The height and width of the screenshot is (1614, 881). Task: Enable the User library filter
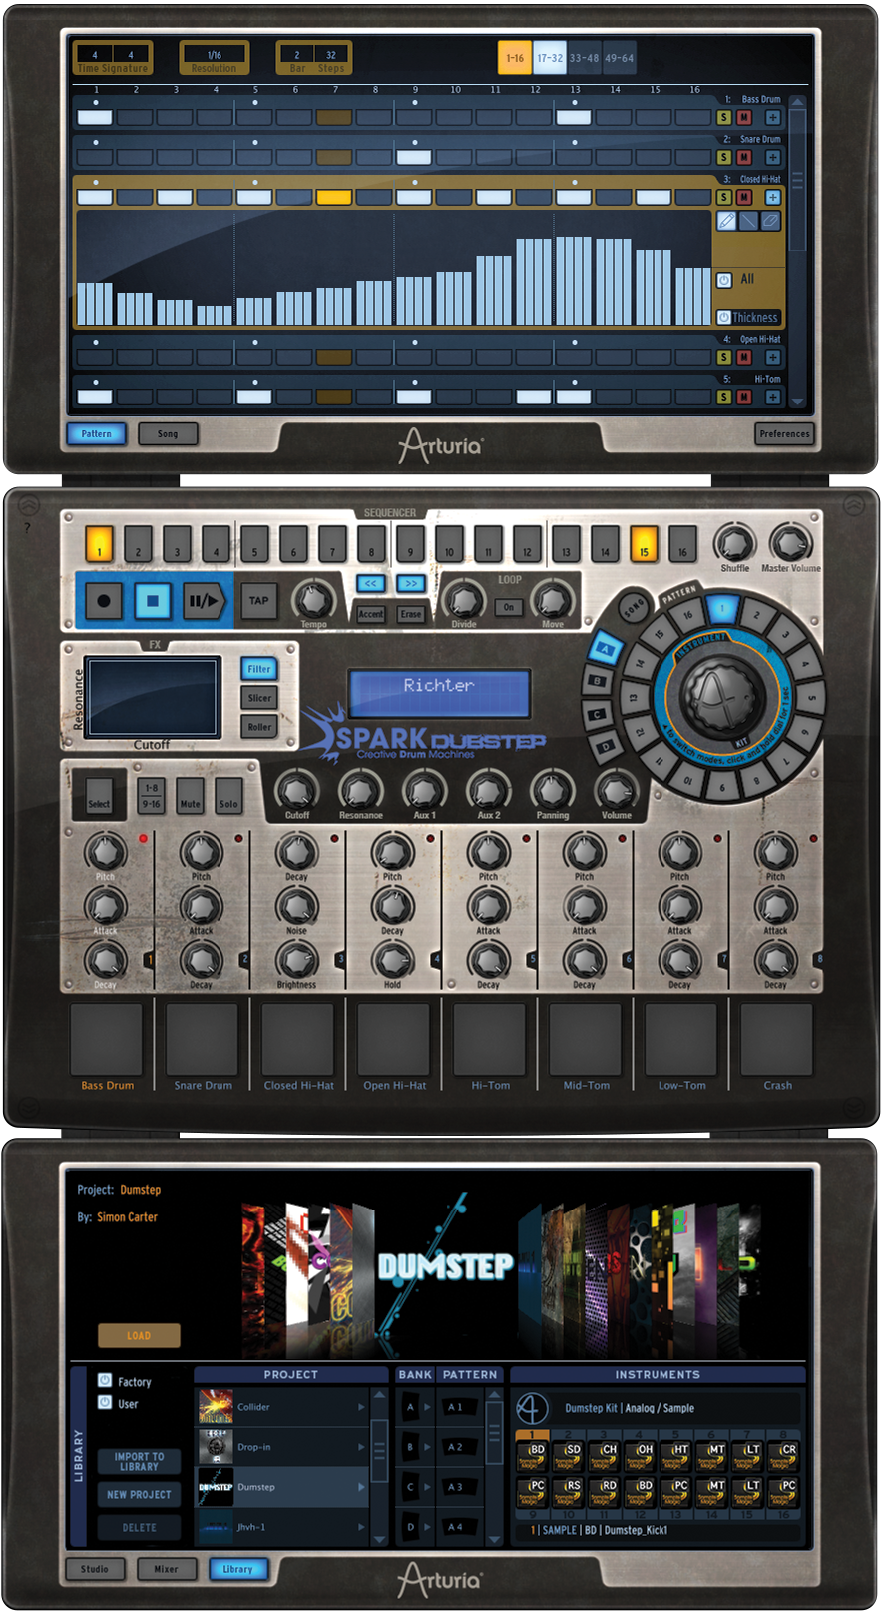pyautogui.click(x=105, y=1402)
